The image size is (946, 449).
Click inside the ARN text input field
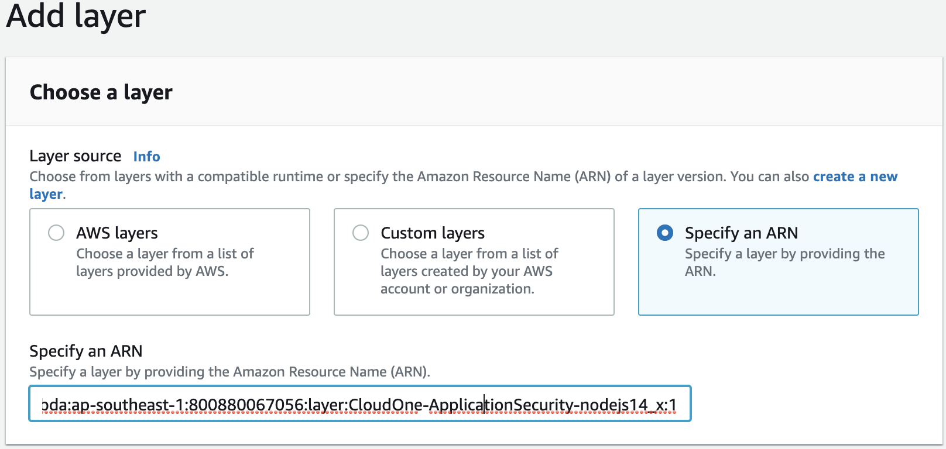360,403
